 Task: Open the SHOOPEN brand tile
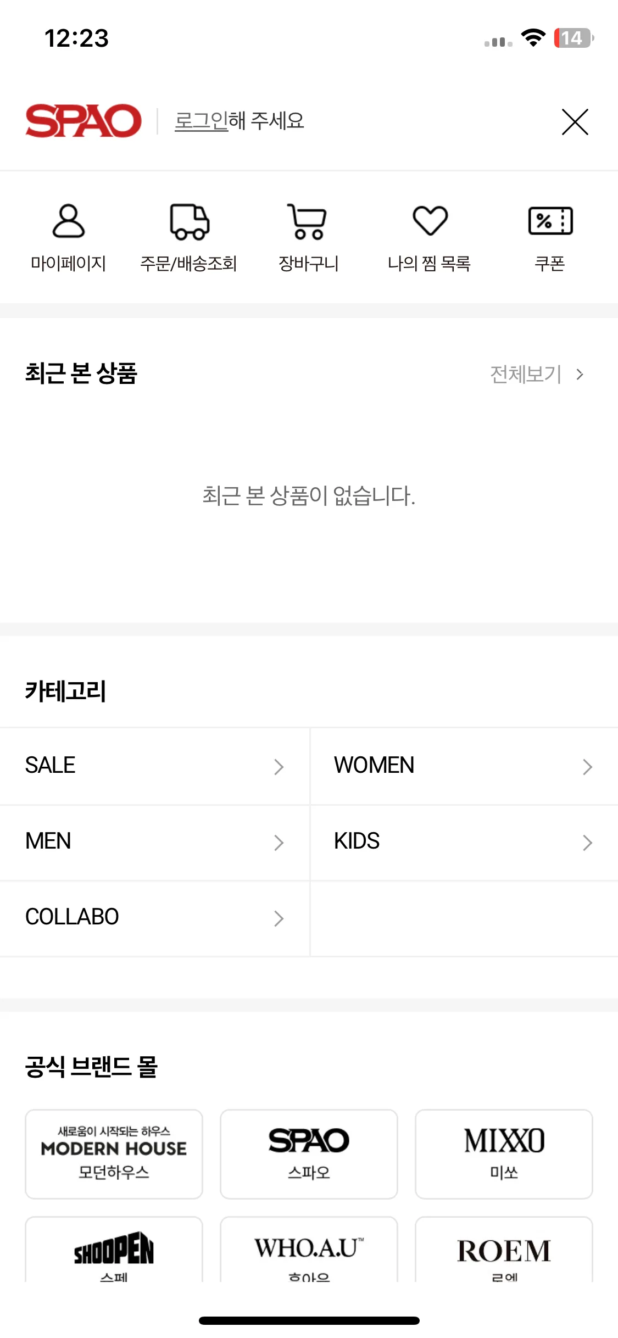114,1250
